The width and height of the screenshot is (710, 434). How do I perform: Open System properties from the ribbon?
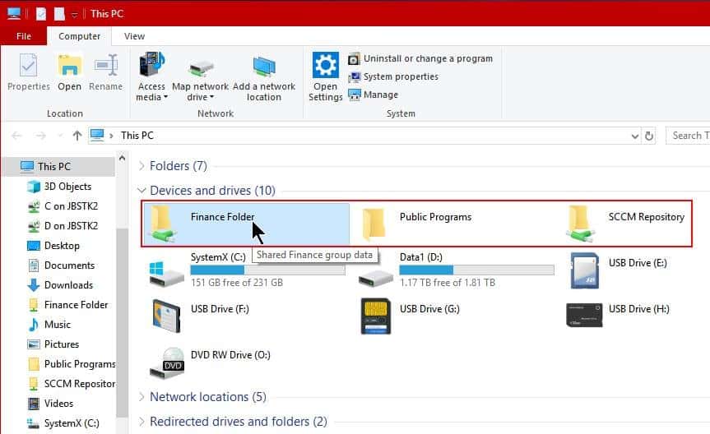pyautogui.click(x=393, y=77)
